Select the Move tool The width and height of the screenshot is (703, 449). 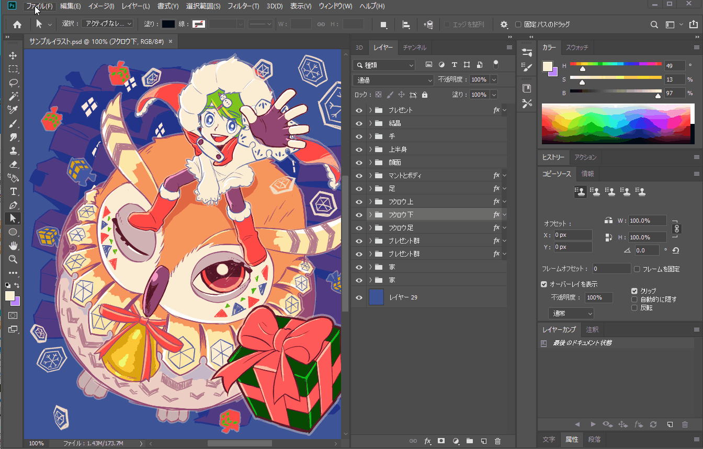(x=13, y=55)
